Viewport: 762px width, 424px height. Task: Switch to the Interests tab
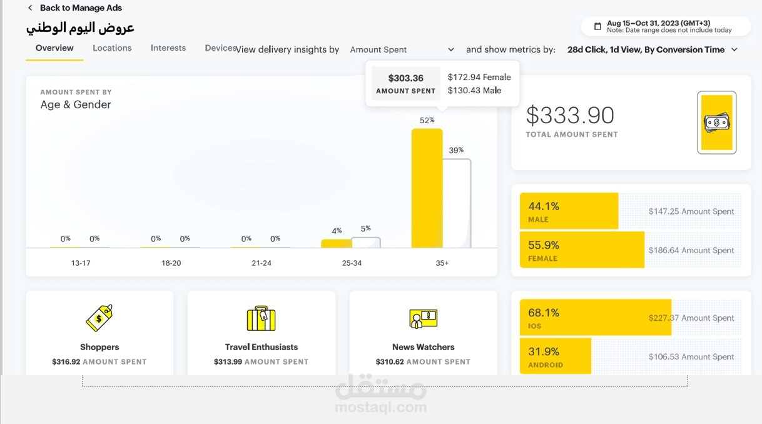pyautogui.click(x=168, y=48)
